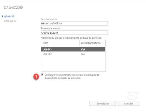Click the Serveur témoin label
Viewport: 146px width, 112px height.
[50, 19]
